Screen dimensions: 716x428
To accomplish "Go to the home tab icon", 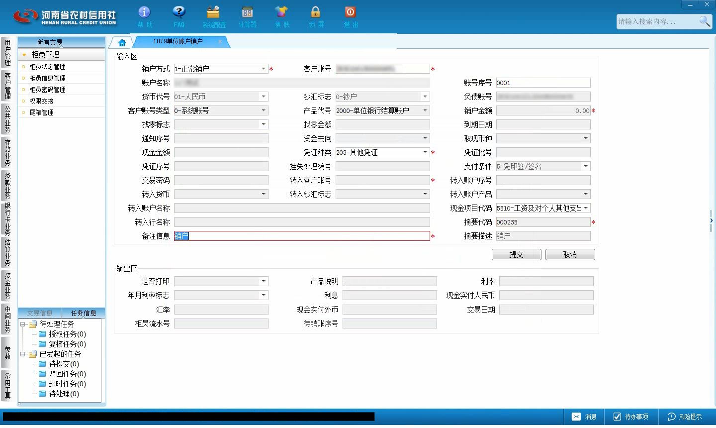I will coord(122,42).
